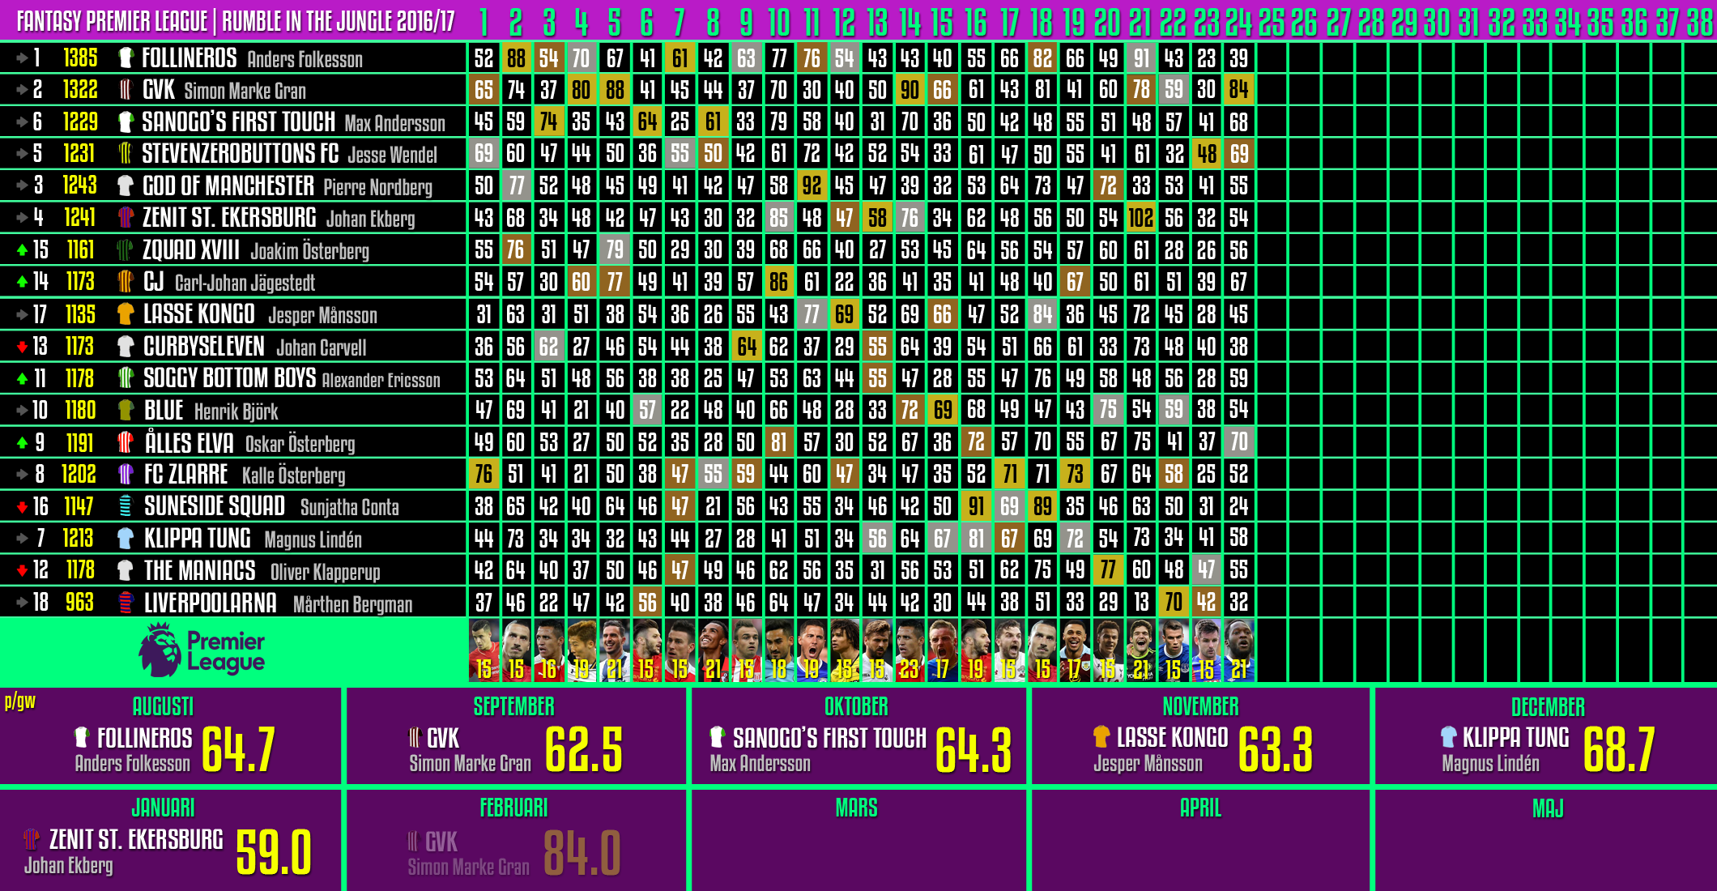Click the APRIL month heading

coord(1201,808)
